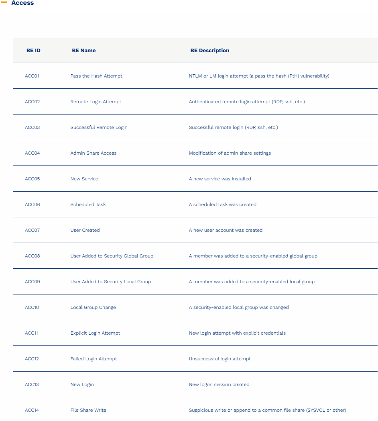Image resolution: width=378 pixels, height=421 pixels.
Task: Click User Added to Security Global Group
Action: (112, 256)
